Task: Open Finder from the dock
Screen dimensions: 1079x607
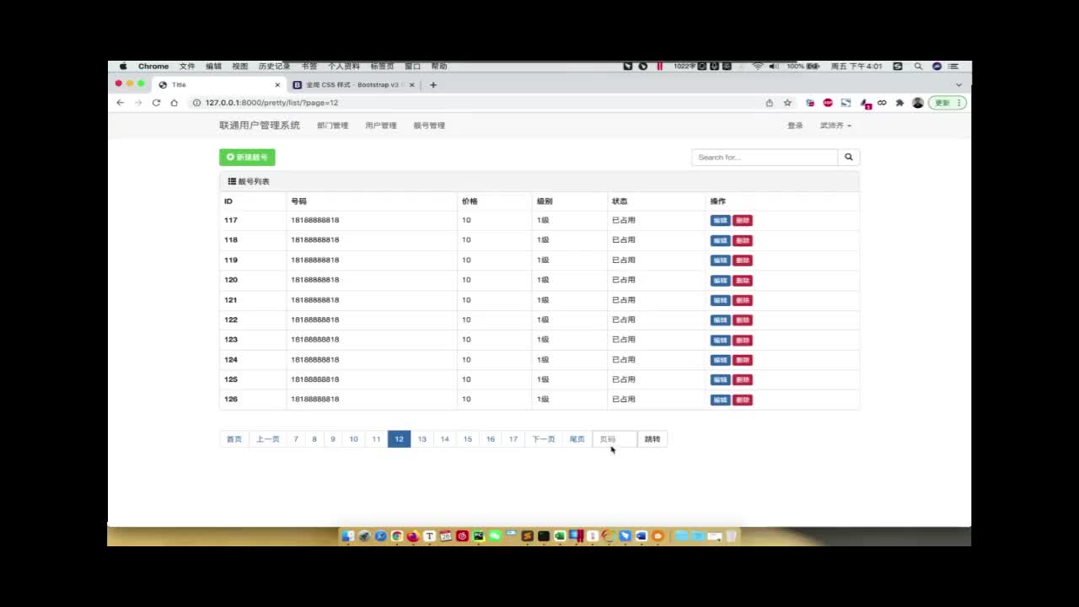Action: tap(347, 535)
